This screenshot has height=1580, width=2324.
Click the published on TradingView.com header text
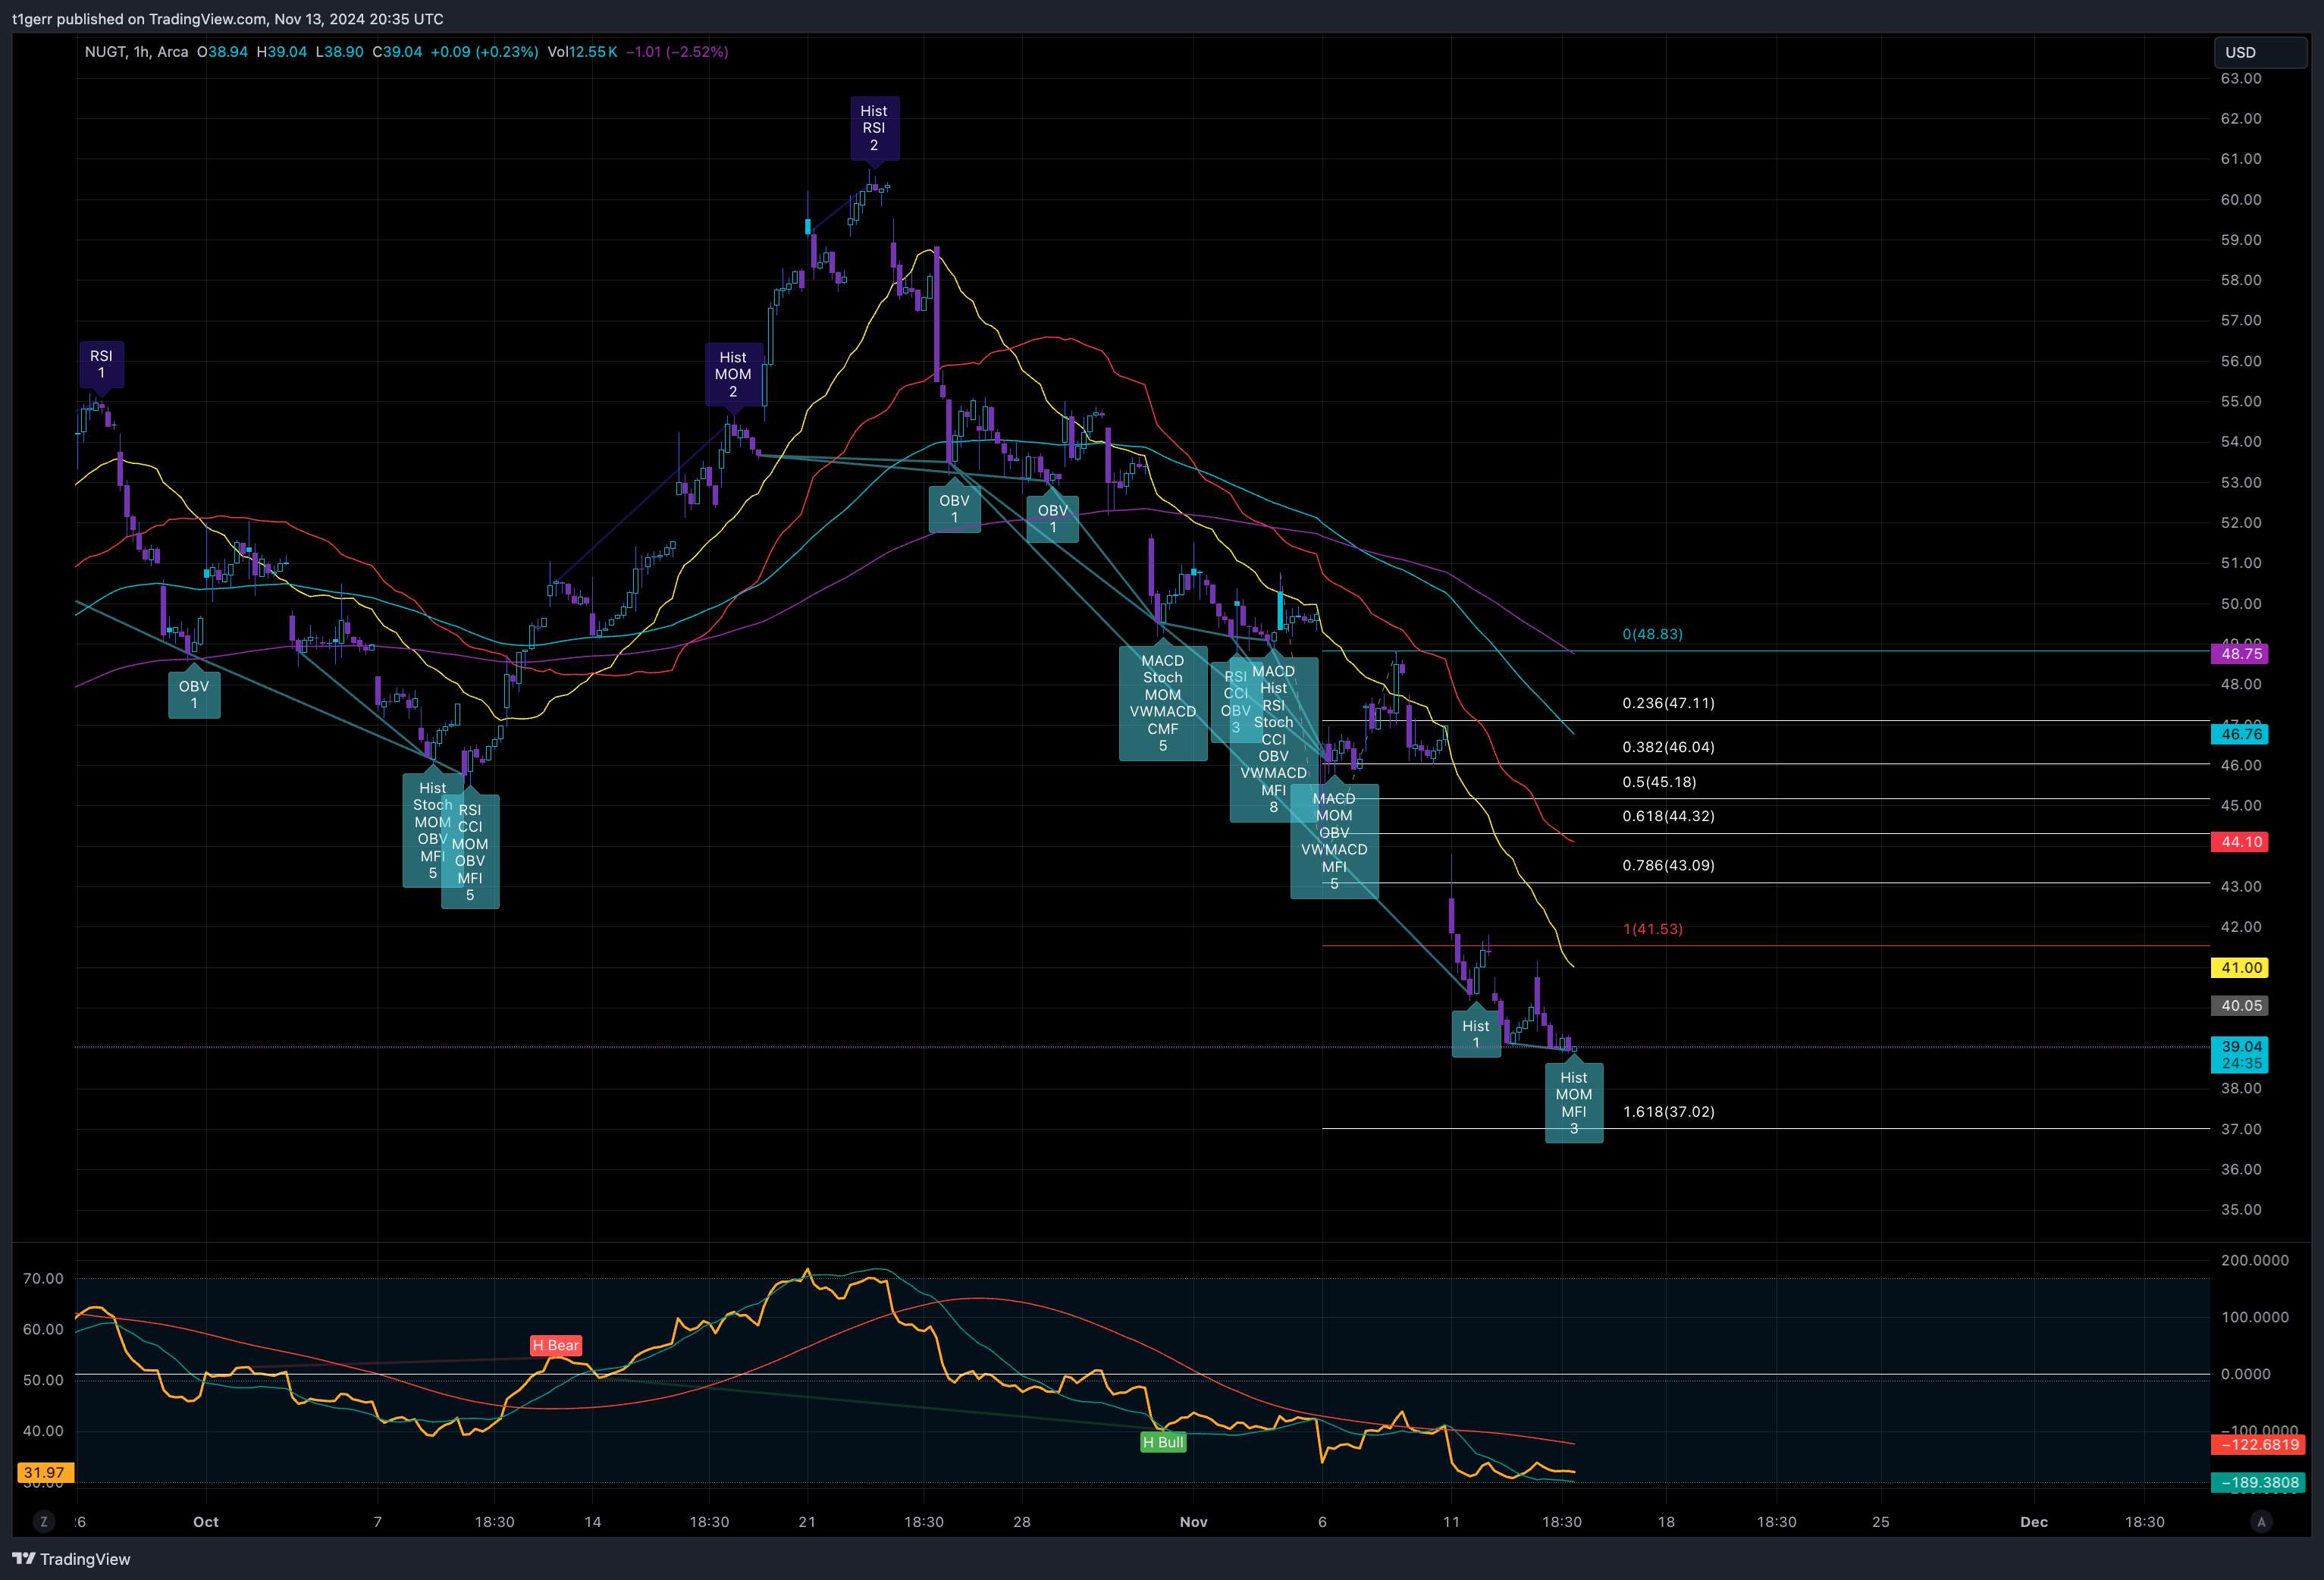228,19
